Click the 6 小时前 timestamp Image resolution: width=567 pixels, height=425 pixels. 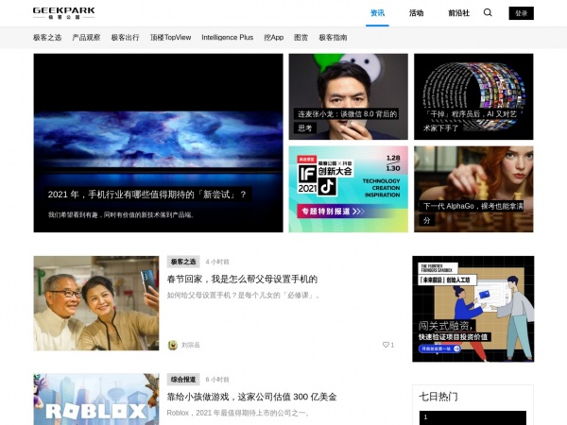(217, 380)
